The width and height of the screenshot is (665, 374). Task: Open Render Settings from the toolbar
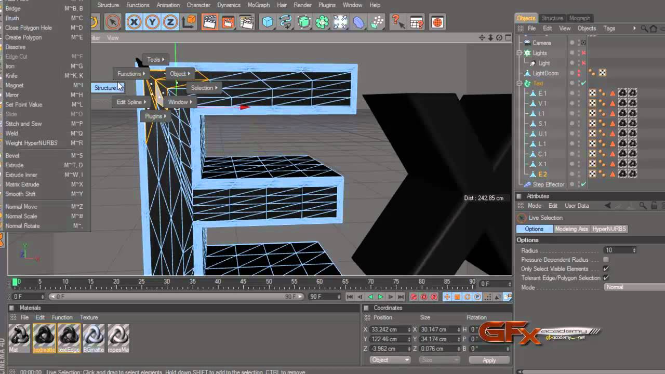point(247,22)
